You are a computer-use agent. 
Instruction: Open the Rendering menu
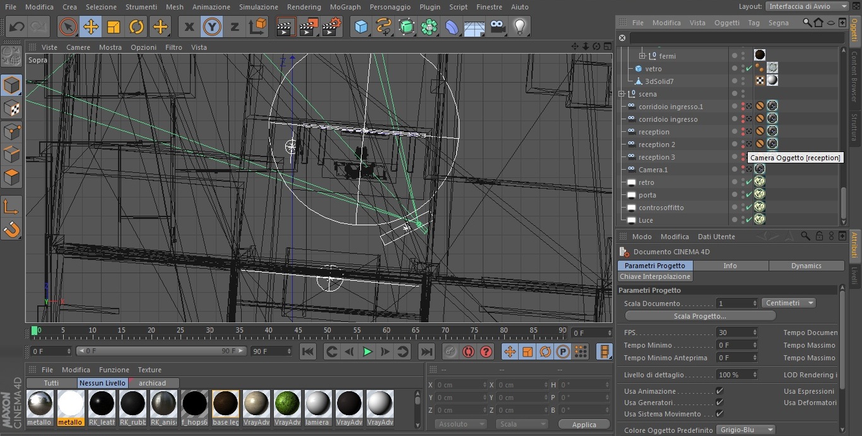[x=304, y=7]
